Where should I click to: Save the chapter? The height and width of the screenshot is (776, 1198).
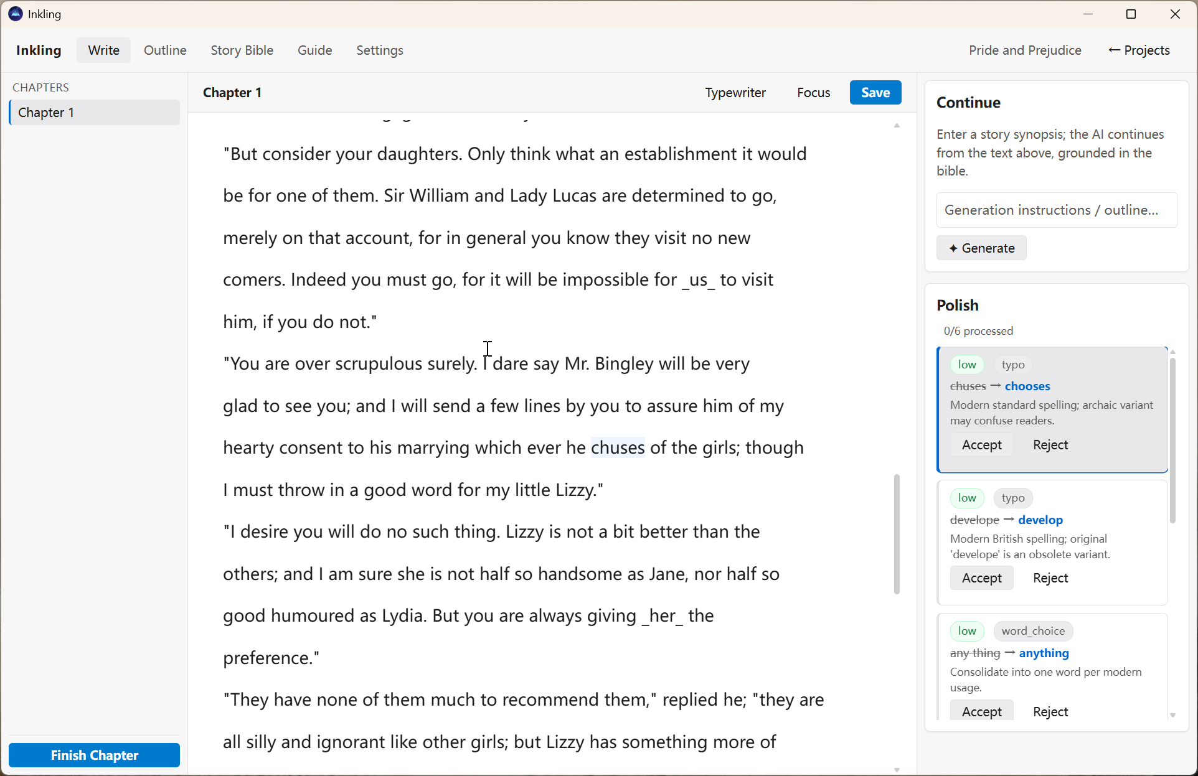pos(875,93)
